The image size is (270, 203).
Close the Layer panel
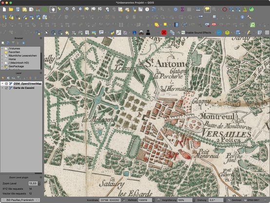coord(41,73)
